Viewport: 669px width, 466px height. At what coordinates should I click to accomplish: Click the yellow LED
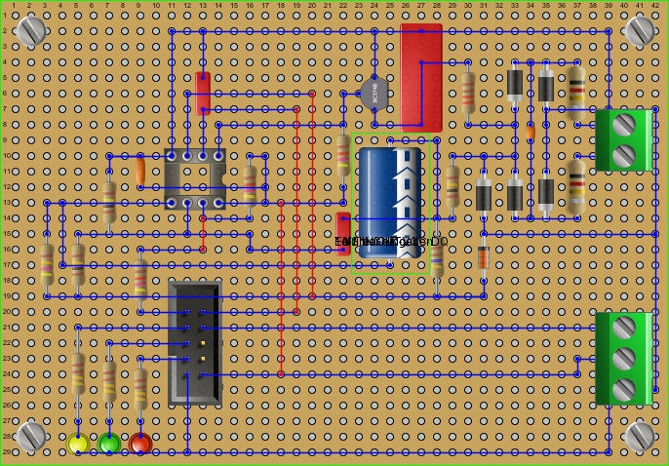78,444
